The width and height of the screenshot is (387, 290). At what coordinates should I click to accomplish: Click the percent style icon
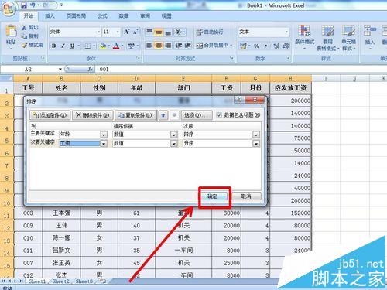[256, 46]
